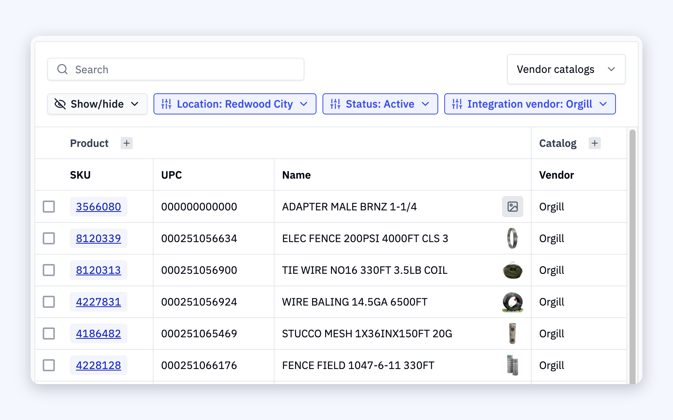Click the filter sliders icon on Status
This screenshot has height=420, width=673.
coord(335,104)
